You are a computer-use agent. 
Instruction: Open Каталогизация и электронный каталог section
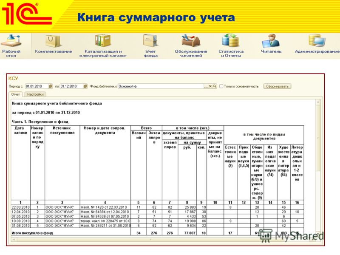point(103,46)
